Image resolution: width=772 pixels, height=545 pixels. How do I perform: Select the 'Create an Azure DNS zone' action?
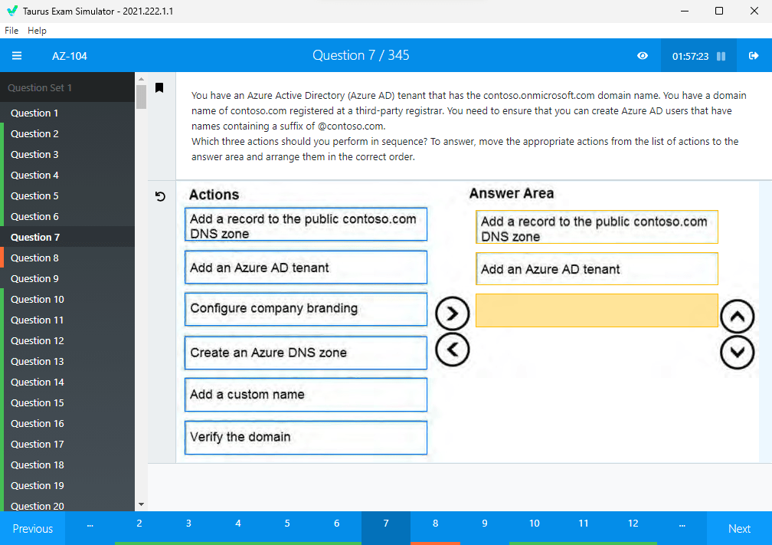(306, 353)
